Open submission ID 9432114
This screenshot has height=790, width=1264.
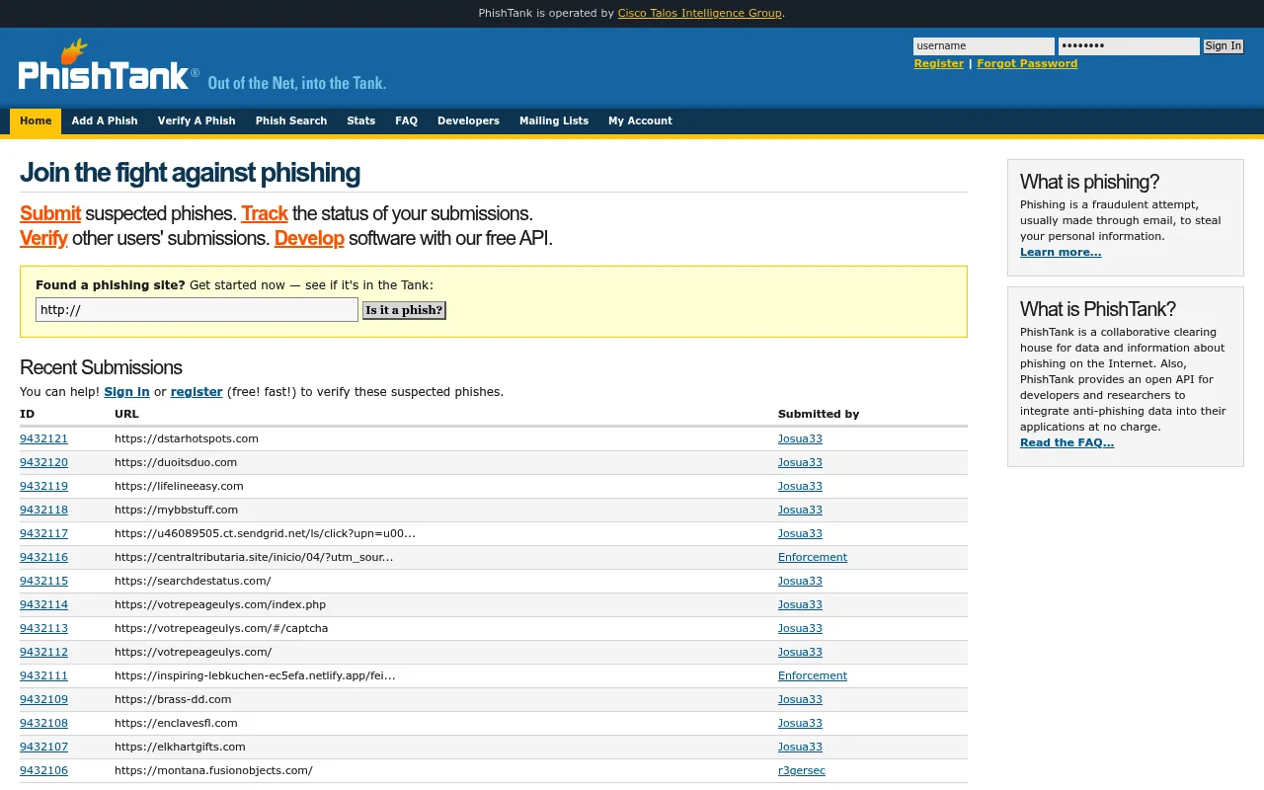click(x=43, y=604)
